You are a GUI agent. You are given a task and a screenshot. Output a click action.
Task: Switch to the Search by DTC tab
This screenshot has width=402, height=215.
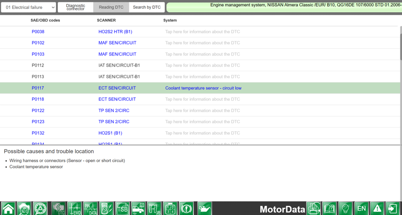[x=147, y=7]
